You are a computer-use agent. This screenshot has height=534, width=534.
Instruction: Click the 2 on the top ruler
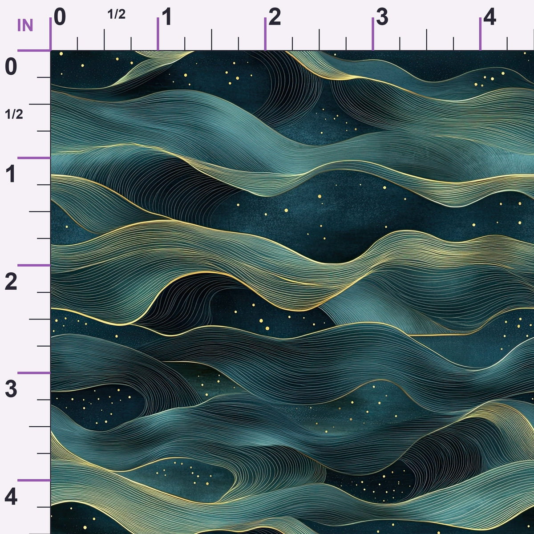point(275,17)
